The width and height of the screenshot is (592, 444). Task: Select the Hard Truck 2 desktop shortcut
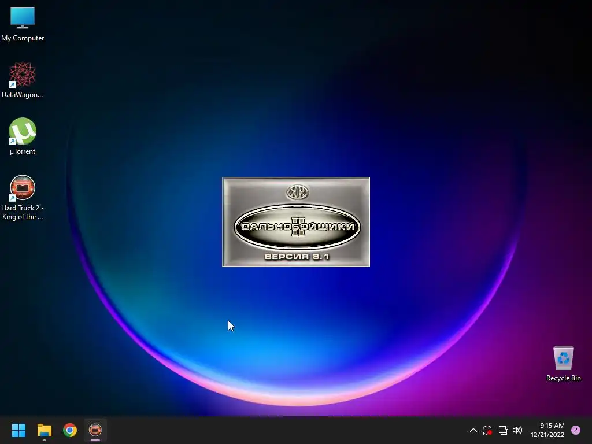[x=23, y=198]
